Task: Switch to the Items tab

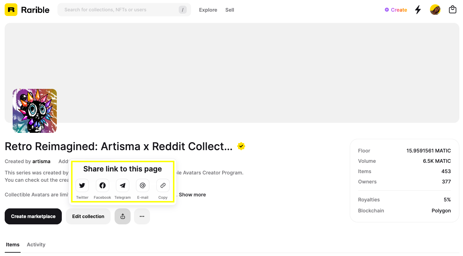Action: [x=13, y=245]
